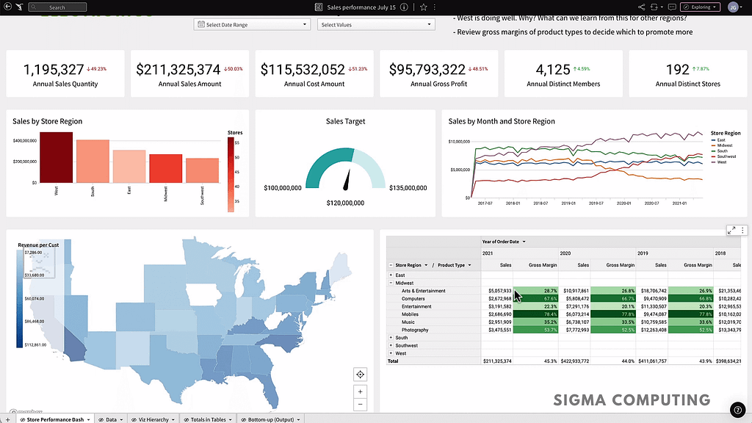Expand the pivot table to full view
This screenshot has height=423, width=752.
click(x=731, y=231)
